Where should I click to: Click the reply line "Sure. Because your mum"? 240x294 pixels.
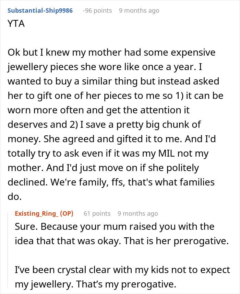115,226
